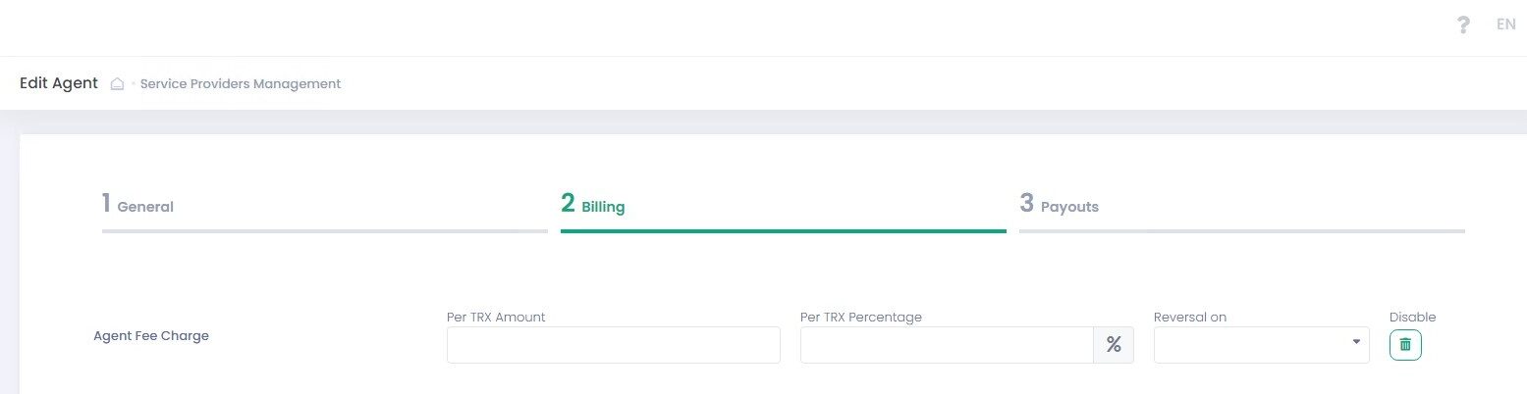
Task: Focus the Per TRX Percentage input field
Action: [x=947, y=345]
